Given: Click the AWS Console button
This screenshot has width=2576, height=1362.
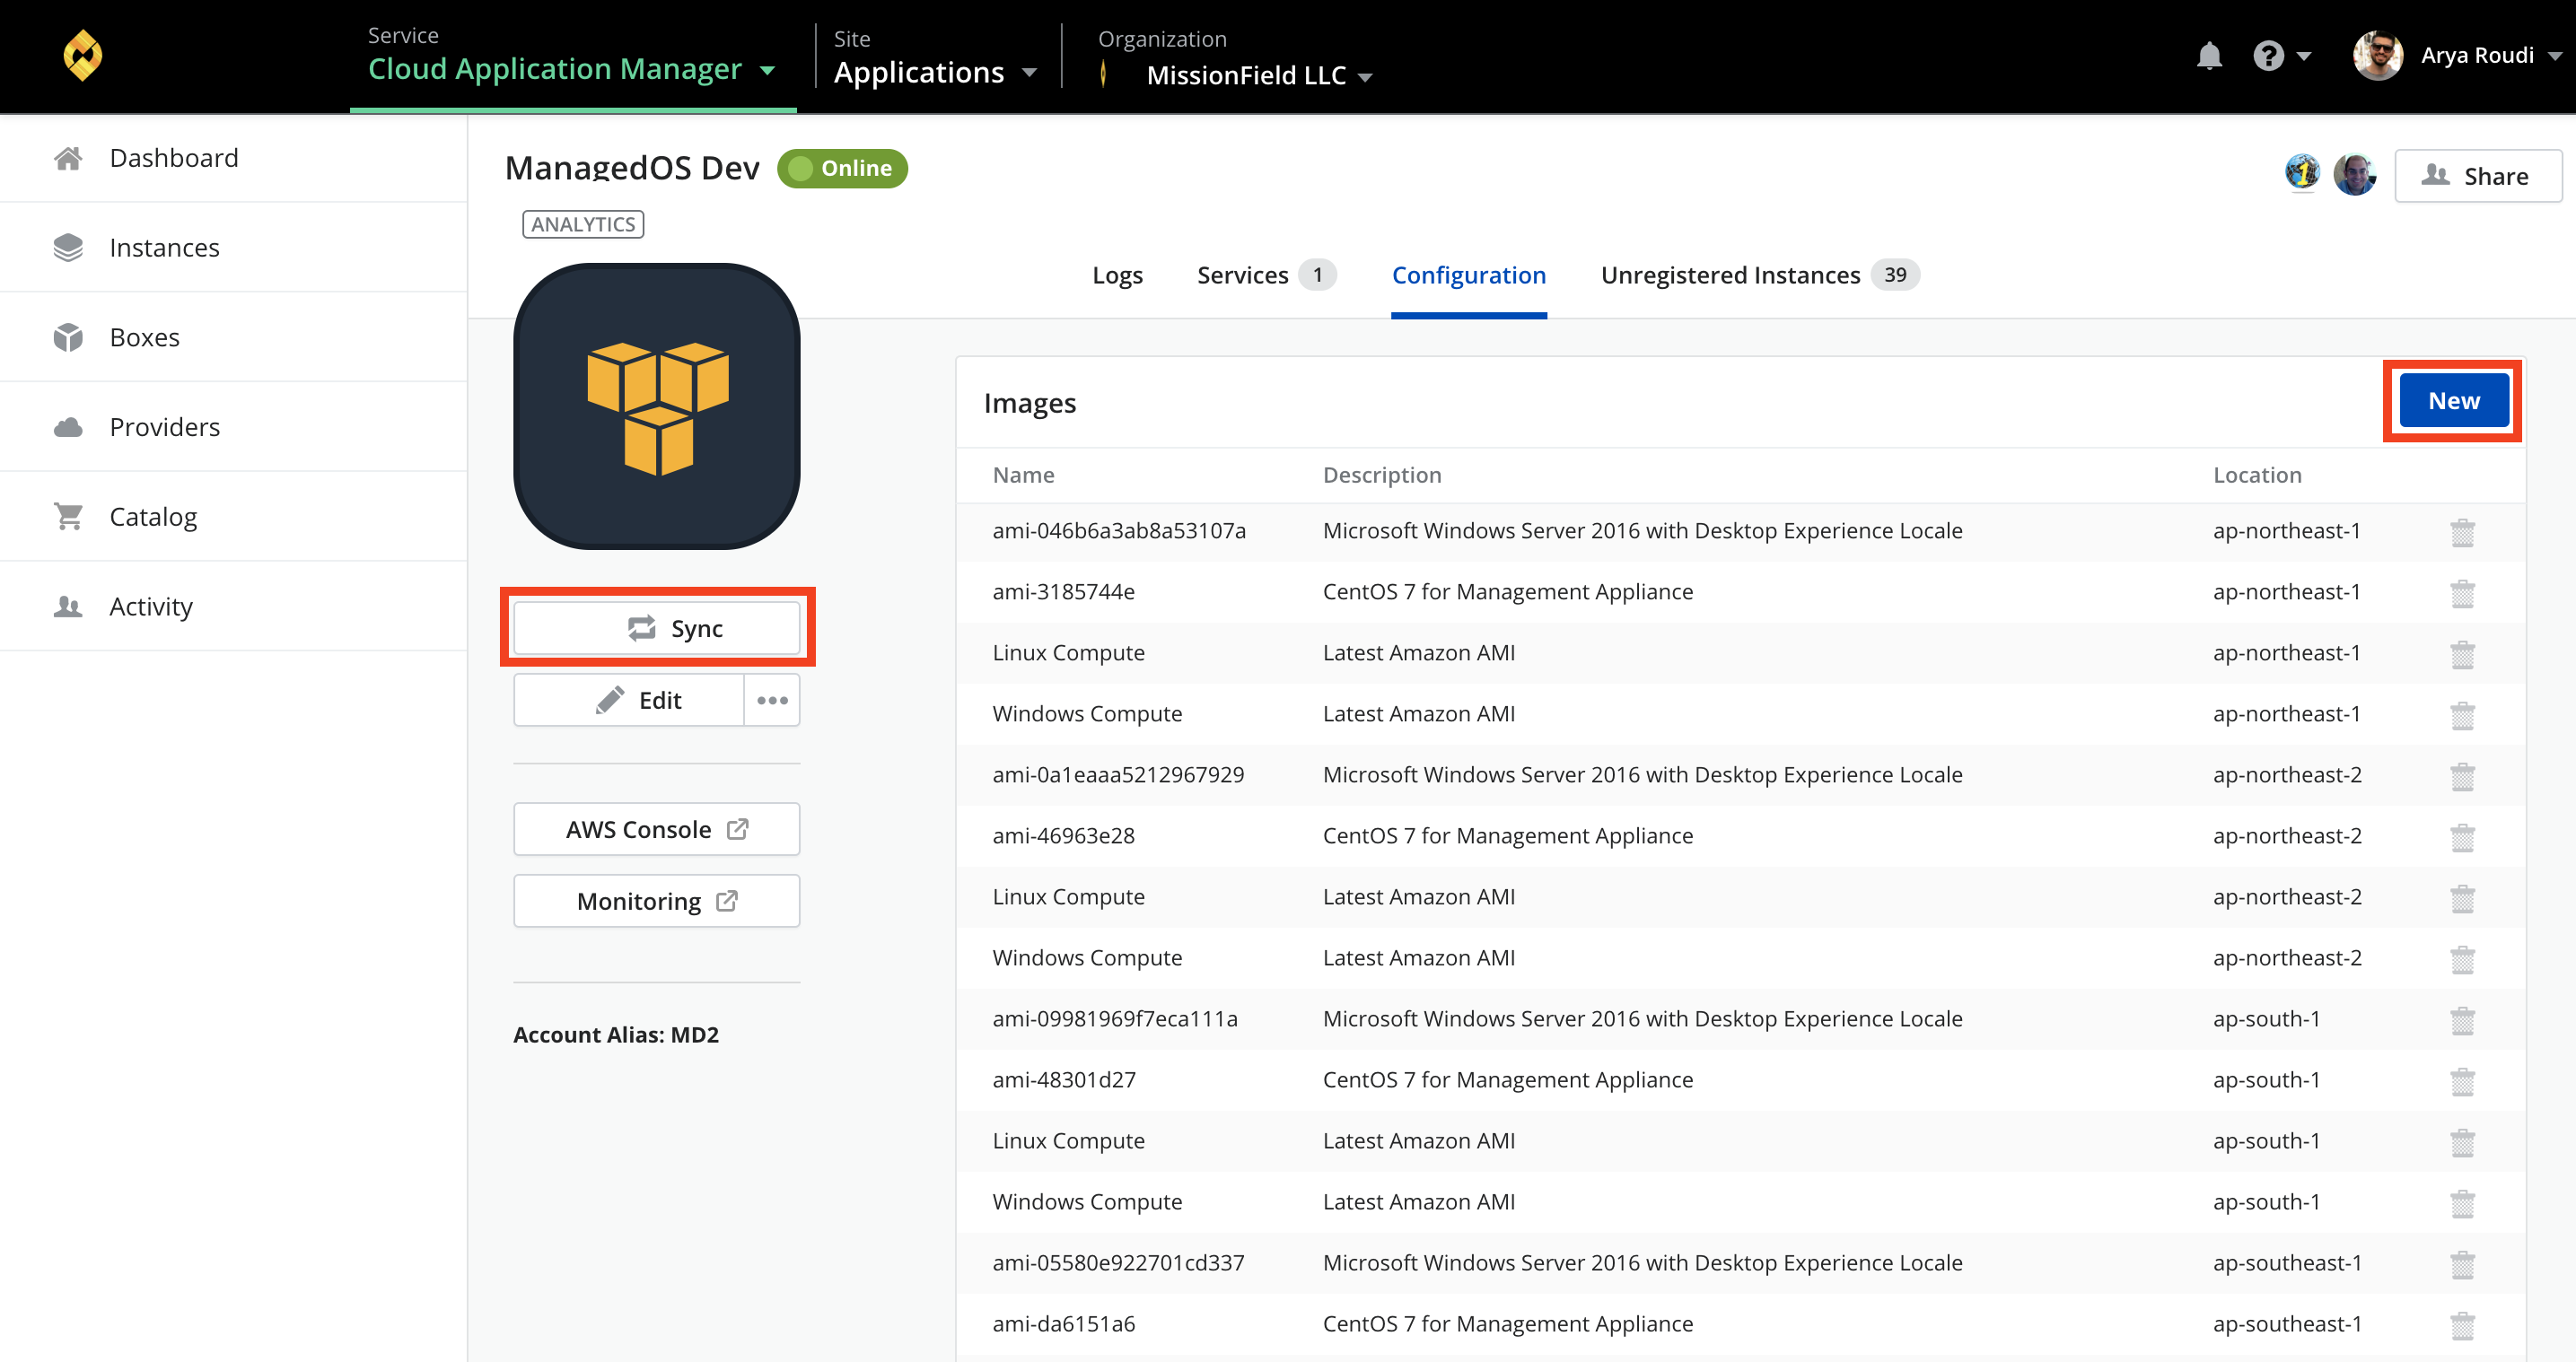Looking at the screenshot, I should tap(658, 829).
